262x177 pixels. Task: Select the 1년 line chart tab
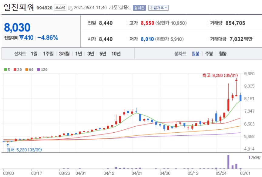pos(79,54)
